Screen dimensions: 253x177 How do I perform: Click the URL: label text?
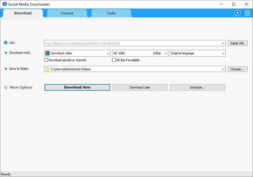12,43
